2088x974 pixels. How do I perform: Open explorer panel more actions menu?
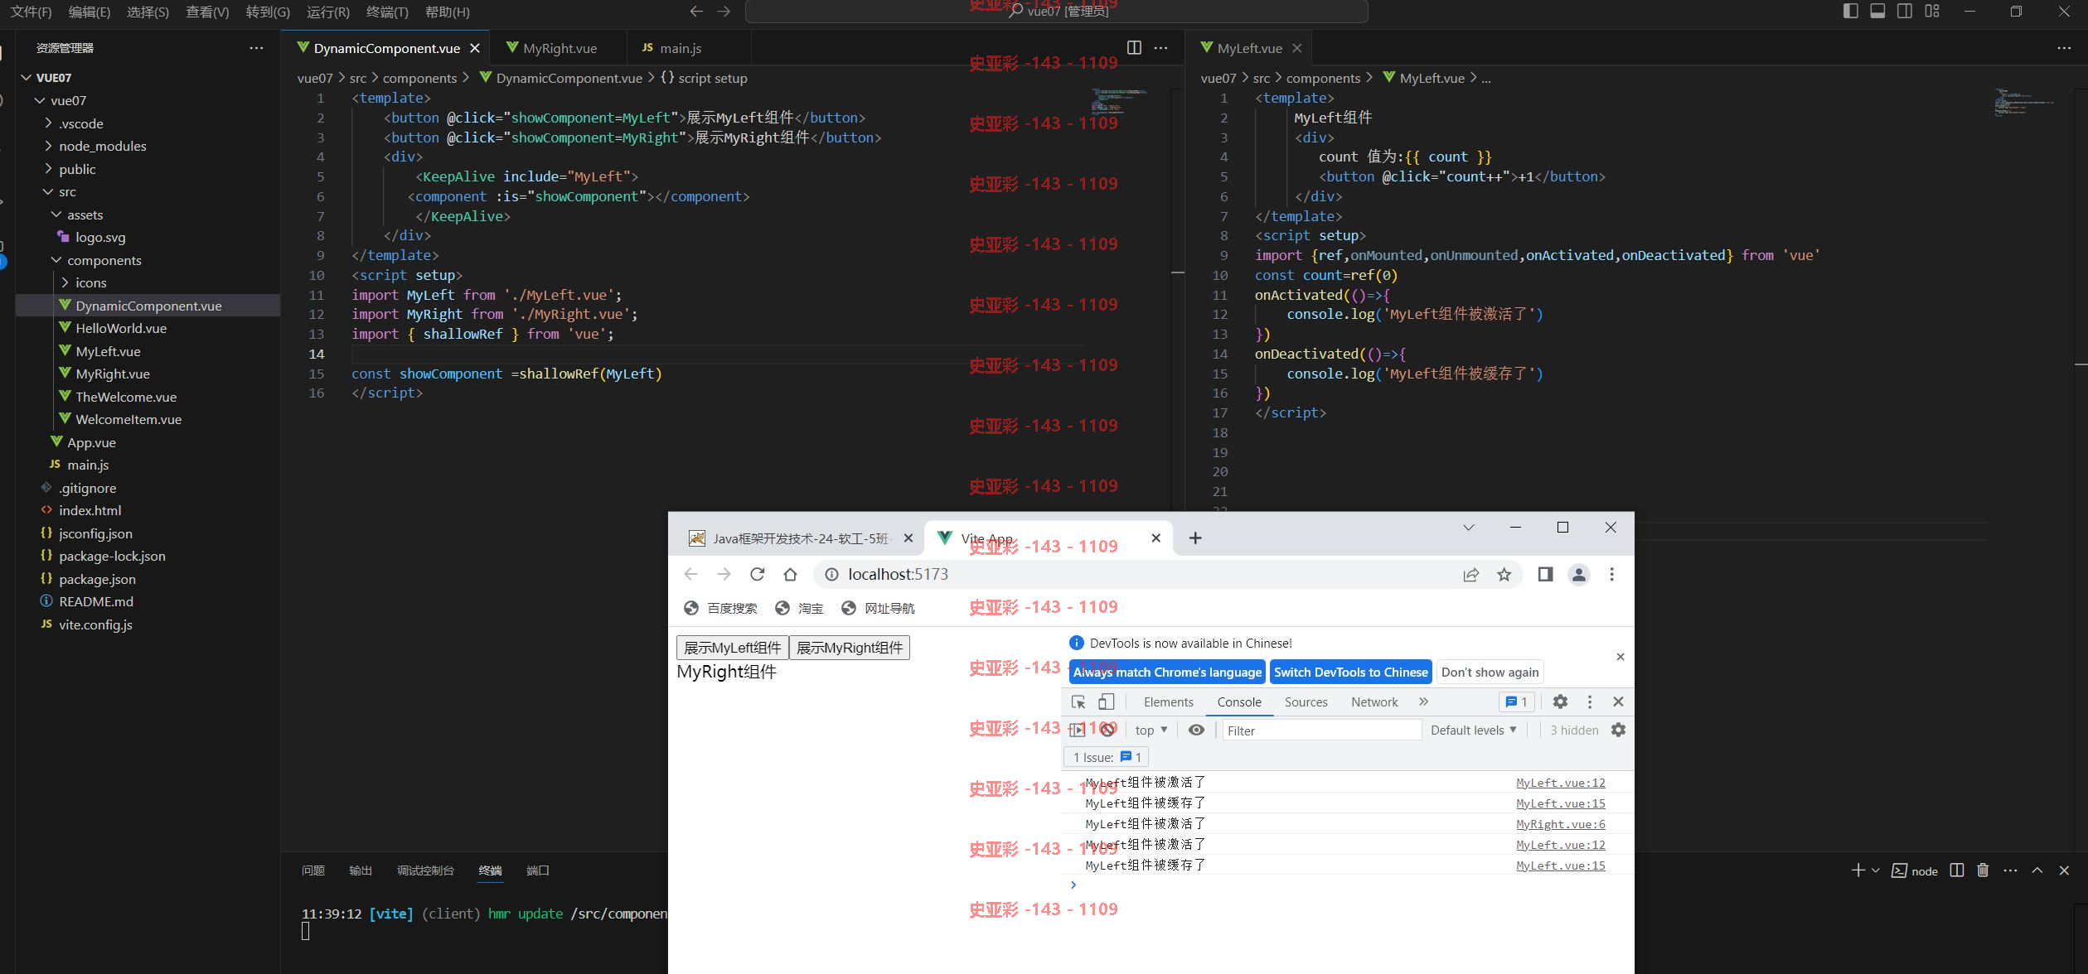point(256,48)
